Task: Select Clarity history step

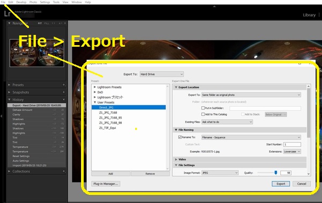Action: coord(36,114)
